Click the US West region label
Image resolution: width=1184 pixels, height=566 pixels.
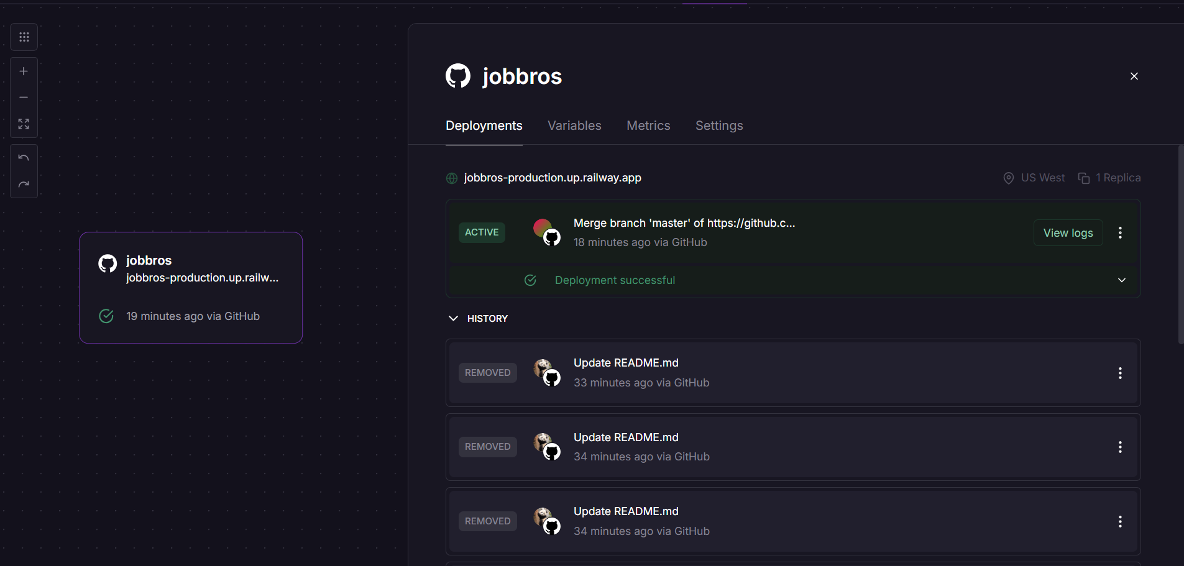(x=1043, y=178)
